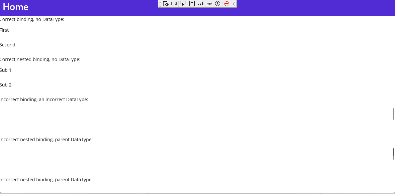The height and width of the screenshot is (194, 395).
Task: Collapse the debug toolbar with chevron
Action: point(233,4)
